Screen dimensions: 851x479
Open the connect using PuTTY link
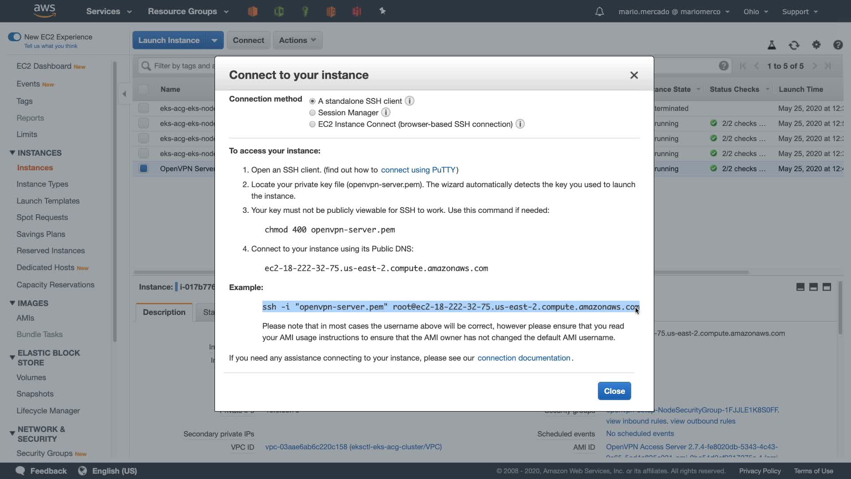pyautogui.click(x=418, y=170)
